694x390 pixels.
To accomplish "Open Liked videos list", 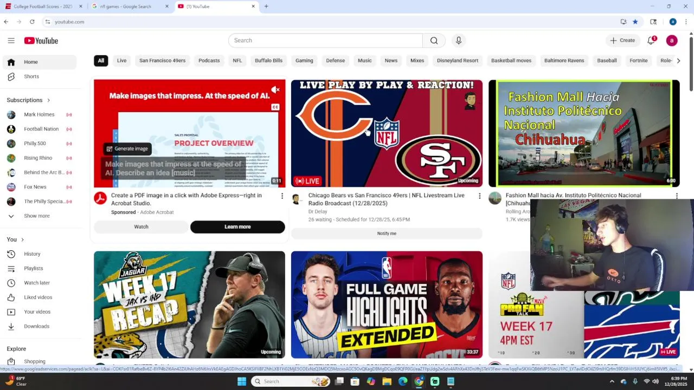I will coord(37,297).
